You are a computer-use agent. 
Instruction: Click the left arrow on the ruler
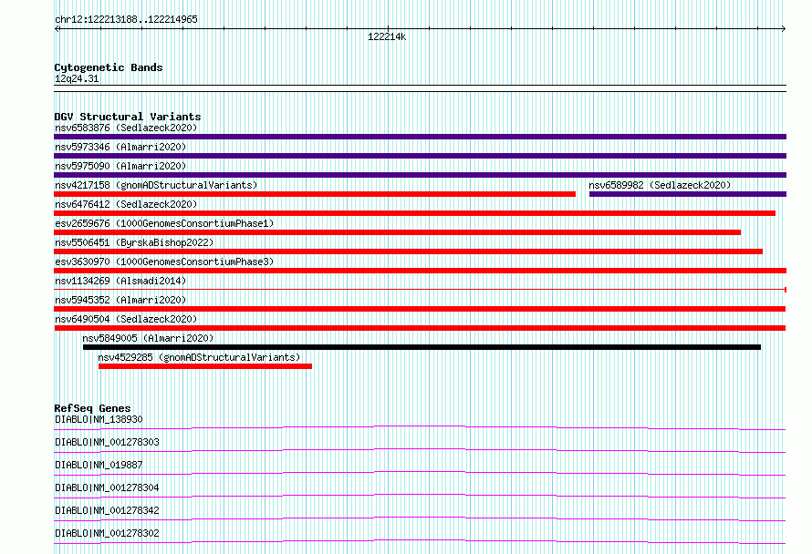click(x=57, y=29)
